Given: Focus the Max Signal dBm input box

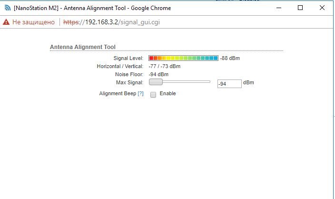Looking at the screenshot, I should click(x=229, y=84).
